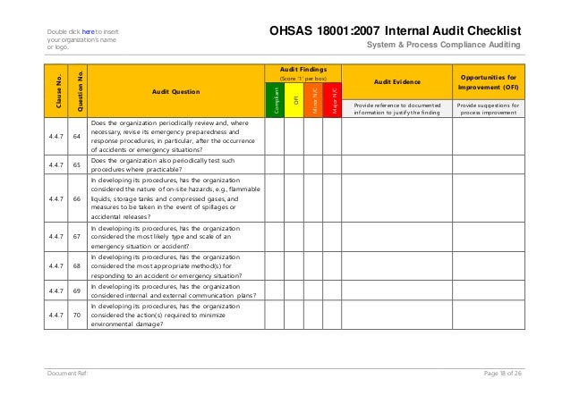The width and height of the screenshot is (571, 404).
Task: Click question about internal and external communication plans
Action: 174,290
